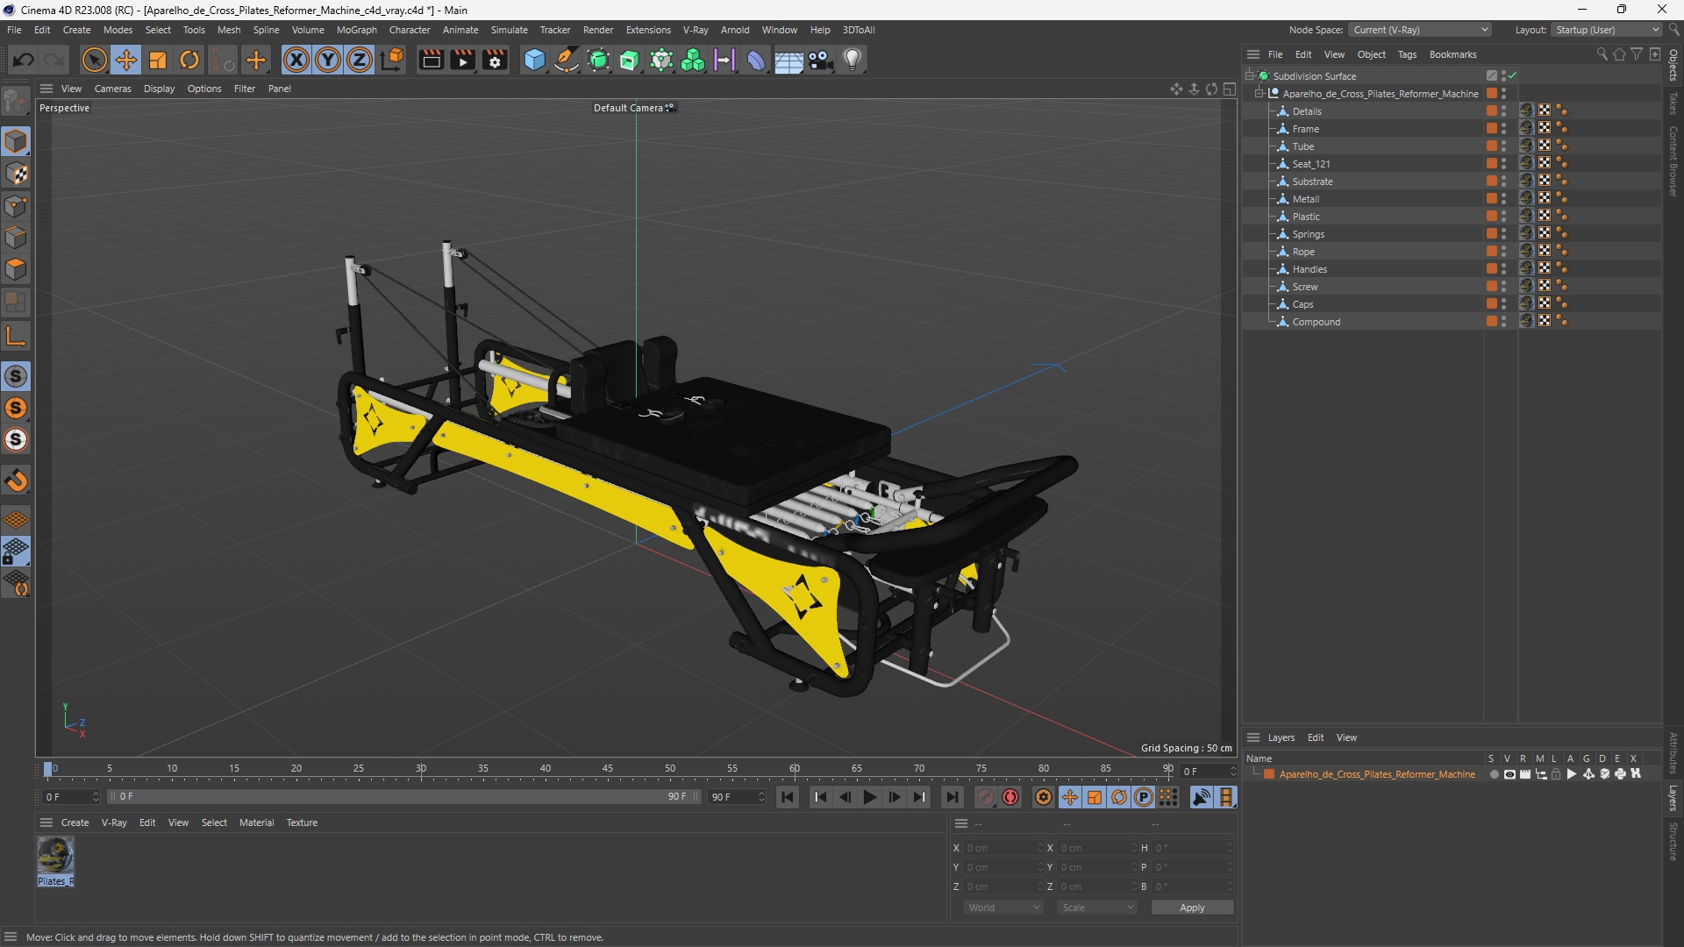This screenshot has width=1684, height=947.
Task: Go to the end of animation
Action: coord(952,797)
